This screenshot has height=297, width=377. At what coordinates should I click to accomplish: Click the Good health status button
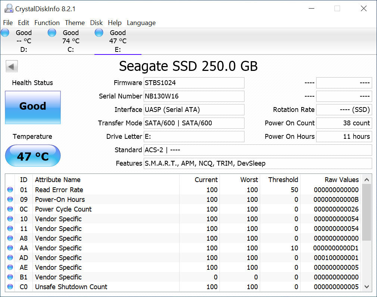coord(33,107)
